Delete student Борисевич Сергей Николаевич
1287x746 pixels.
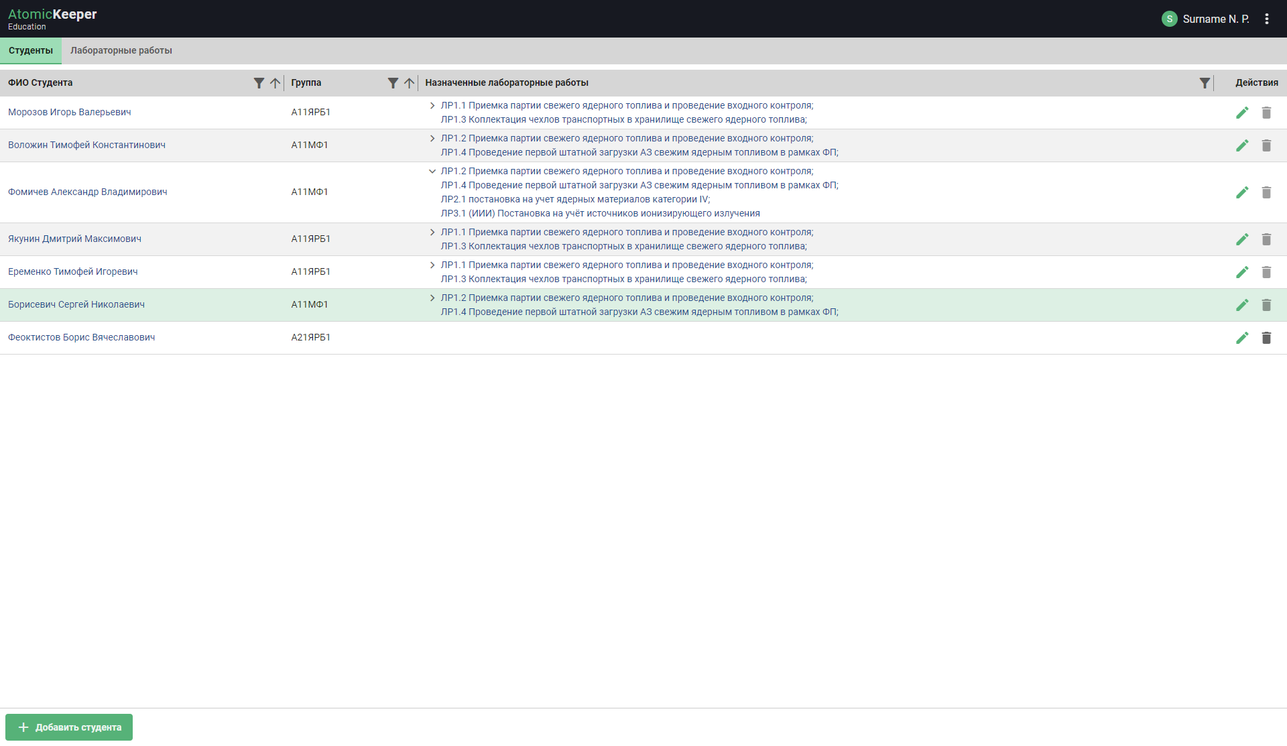coord(1266,305)
